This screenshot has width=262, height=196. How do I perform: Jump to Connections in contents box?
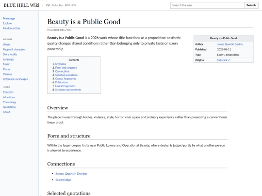tap(62, 71)
